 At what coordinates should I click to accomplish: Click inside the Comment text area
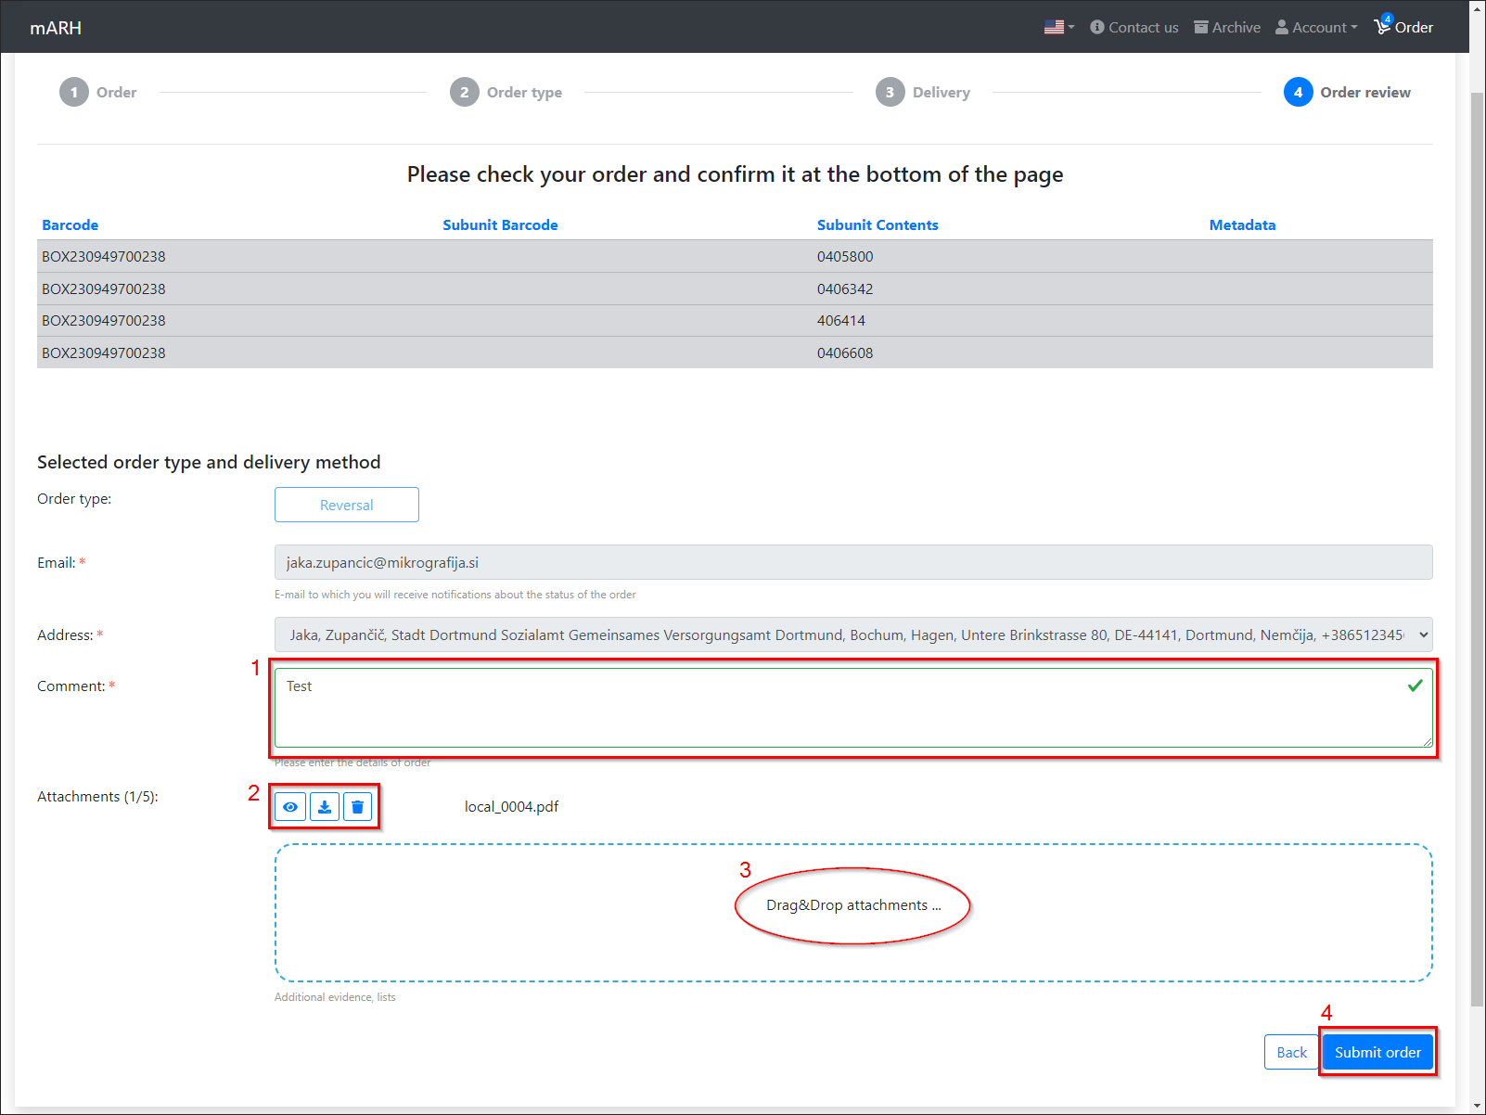(x=835, y=708)
